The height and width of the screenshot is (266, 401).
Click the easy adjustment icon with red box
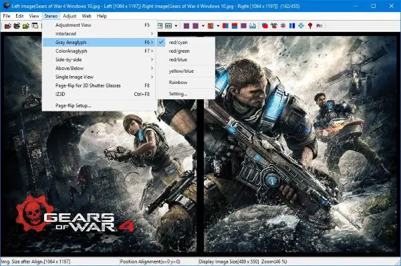pos(274,26)
